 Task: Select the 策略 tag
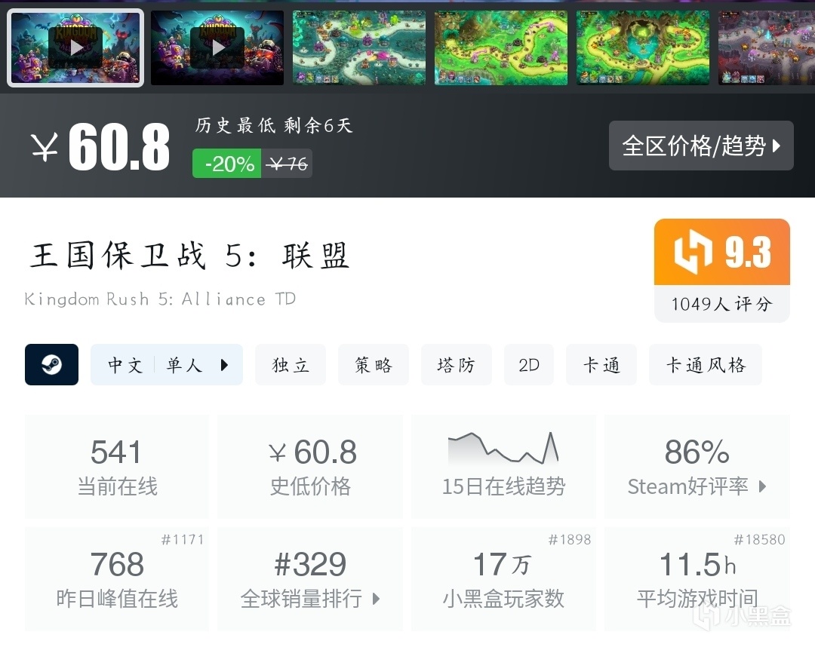[374, 364]
